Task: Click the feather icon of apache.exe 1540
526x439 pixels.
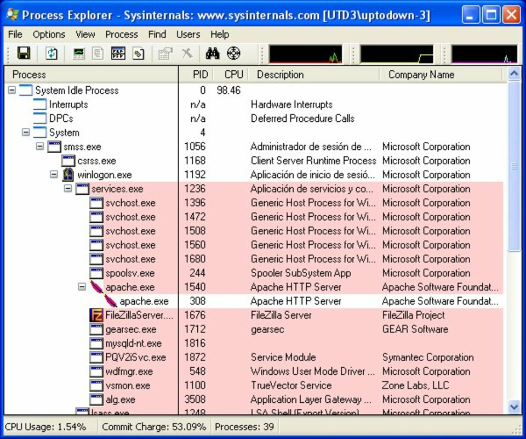Action: click(x=96, y=287)
